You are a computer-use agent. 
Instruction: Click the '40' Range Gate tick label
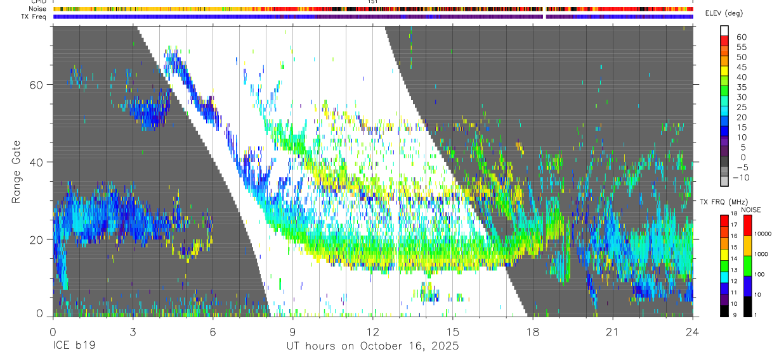36,162
